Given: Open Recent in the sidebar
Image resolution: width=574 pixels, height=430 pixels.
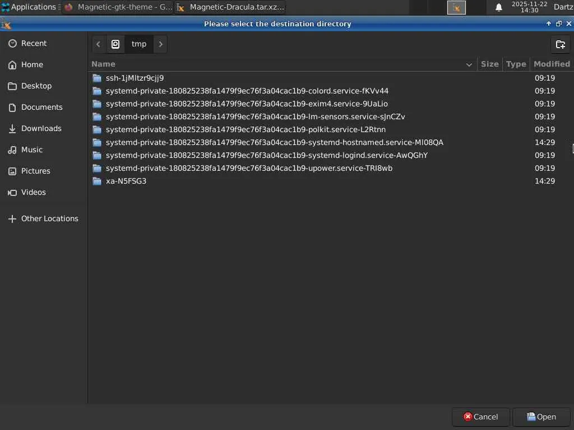Looking at the screenshot, I should tap(34, 43).
